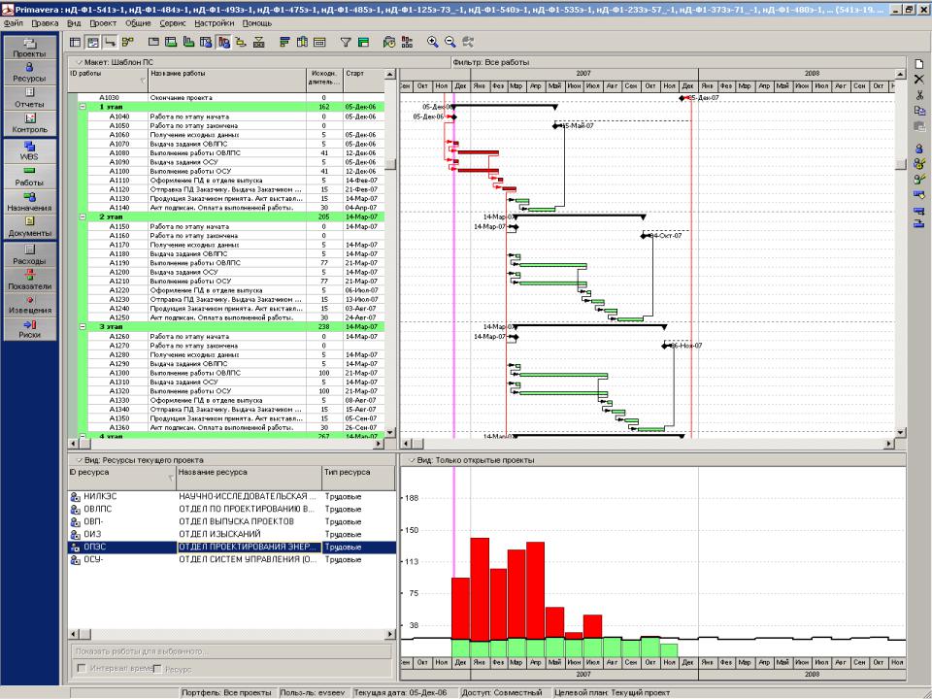Click the copy icon on right toolbar
This screenshot has height=699, width=932.
(919, 111)
